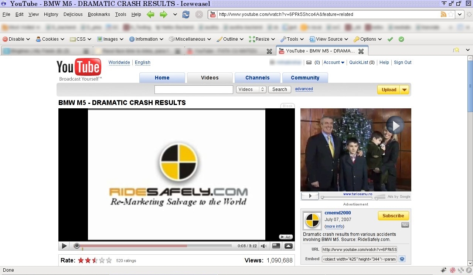Mute the video with speaker icon
The width and height of the screenshot is (473, 275).
(264, 246)
